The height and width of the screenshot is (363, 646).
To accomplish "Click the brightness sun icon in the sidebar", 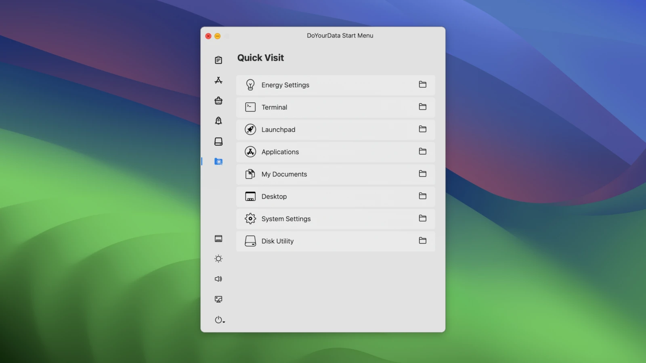I will pyautogui.click(x=218, y=259).
